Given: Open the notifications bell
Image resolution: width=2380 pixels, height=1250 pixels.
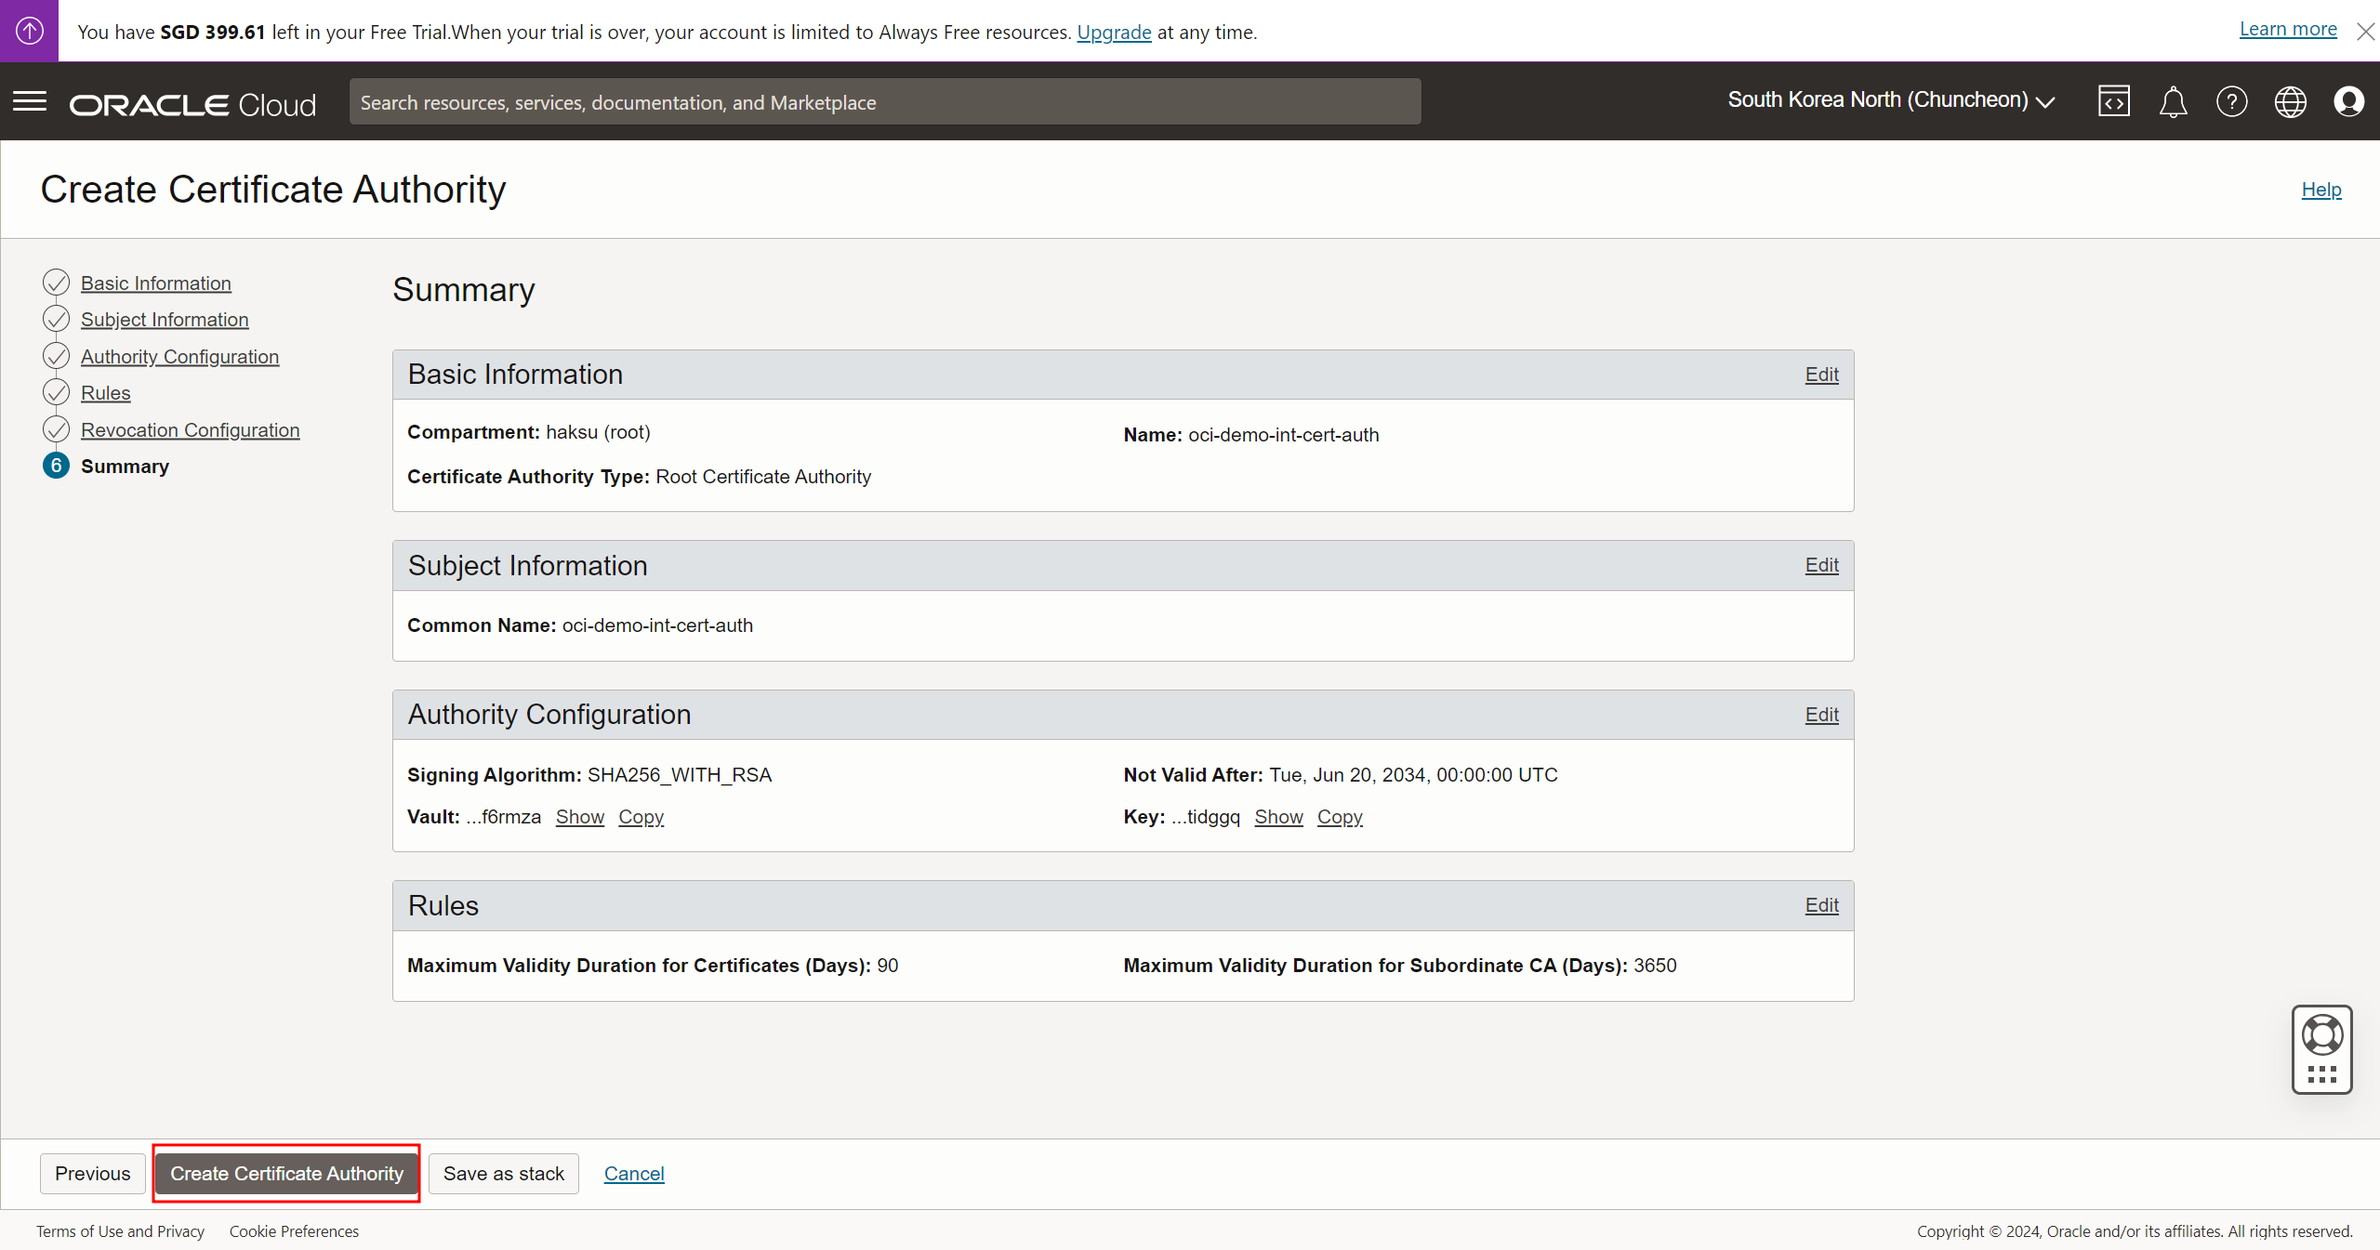Looking at the screenshot, I should click(2173, 101).
